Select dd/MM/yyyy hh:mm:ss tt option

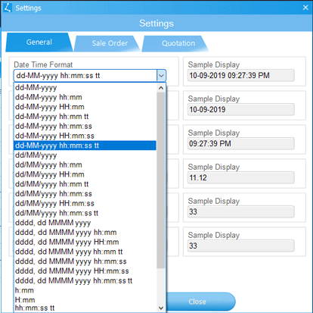click(x=85, y=213)
